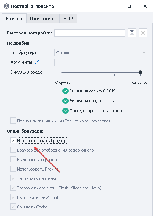Click the green check next to Обход нейросетевых защит

click(66, 111)
